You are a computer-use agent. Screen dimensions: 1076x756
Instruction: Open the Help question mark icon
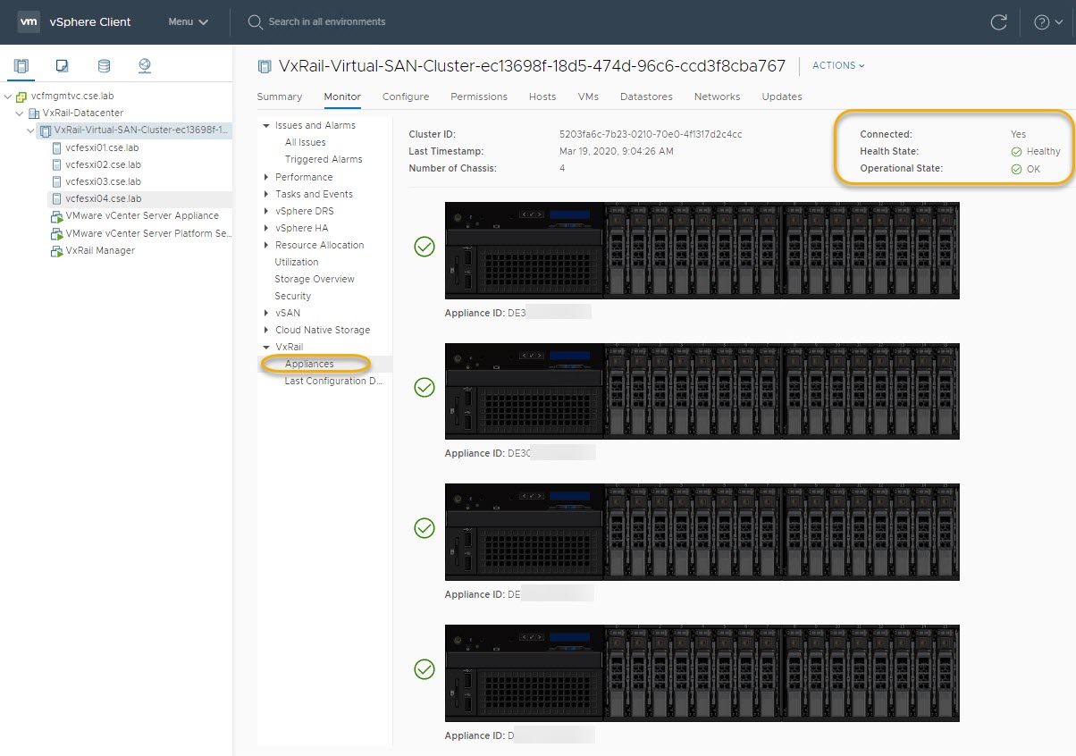[x=1041, y=22]
